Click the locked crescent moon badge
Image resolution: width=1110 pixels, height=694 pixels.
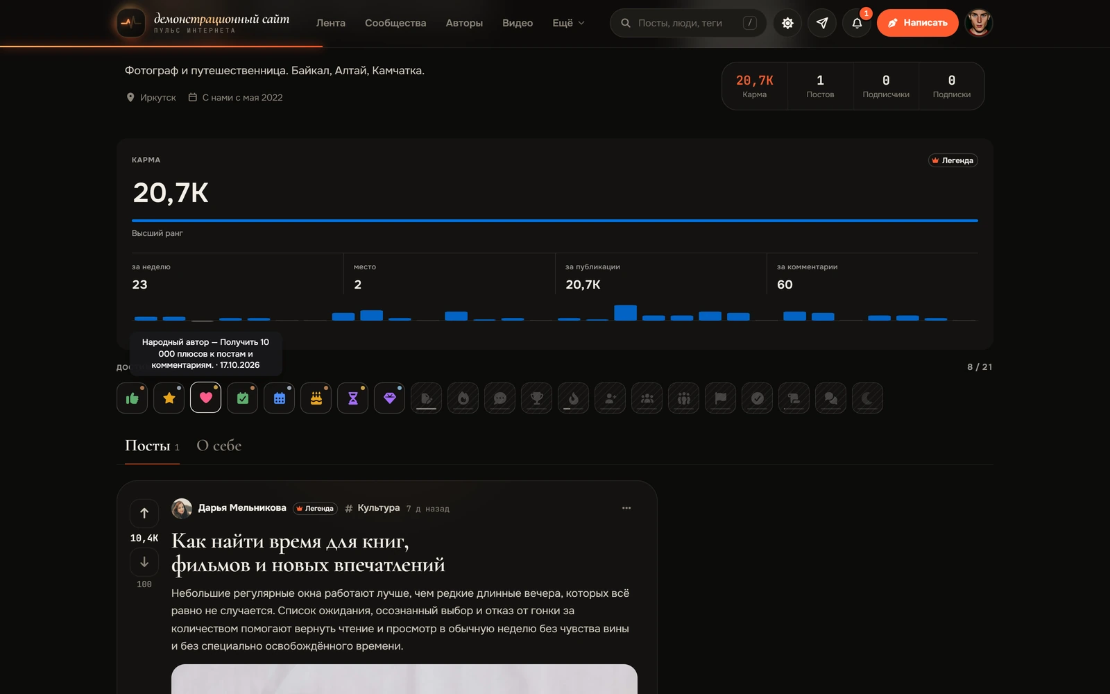[867, 398]
